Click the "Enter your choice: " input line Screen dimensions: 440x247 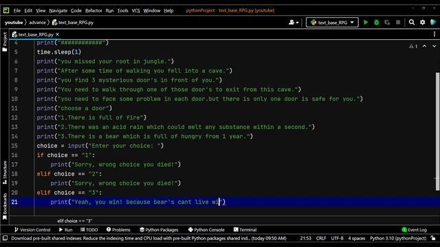point(100,145)
